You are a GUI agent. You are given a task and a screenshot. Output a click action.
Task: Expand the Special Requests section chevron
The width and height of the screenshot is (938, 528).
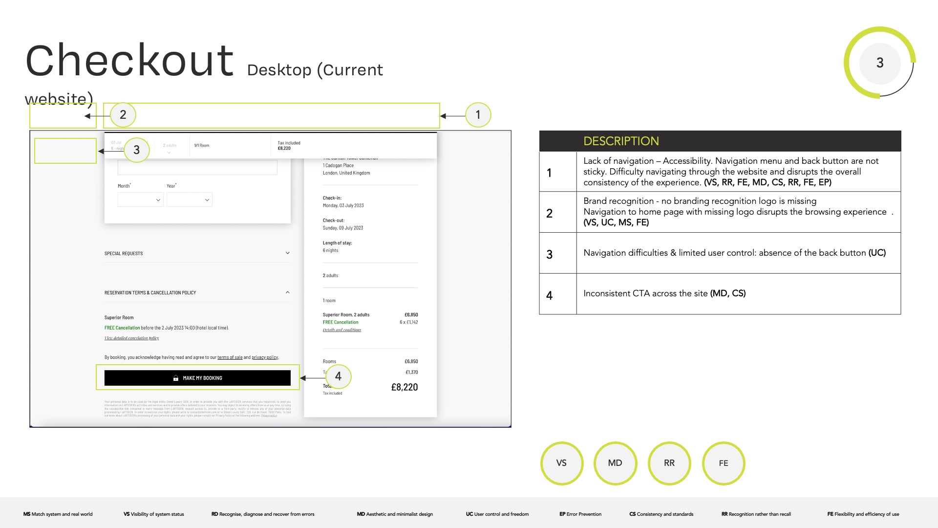point(287,253)
